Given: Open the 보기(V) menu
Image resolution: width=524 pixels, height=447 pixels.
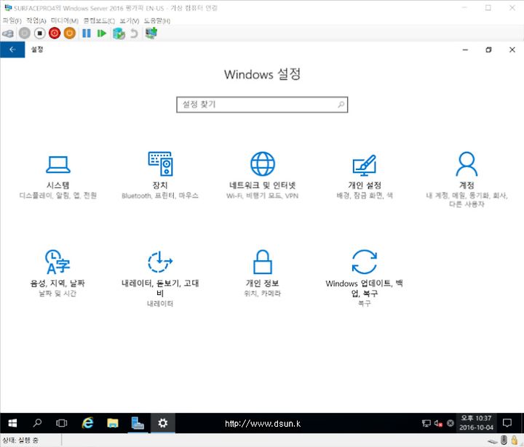Looking at the screenshot, I should click(130, 20).
